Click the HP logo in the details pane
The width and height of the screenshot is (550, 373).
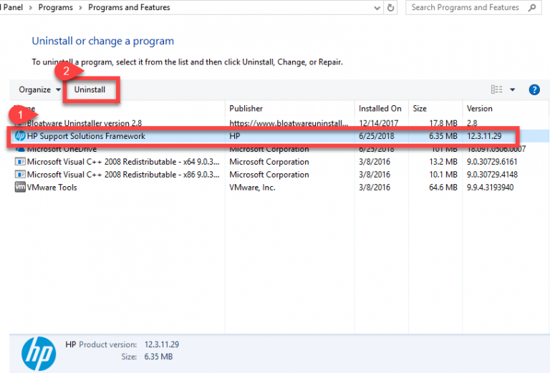38,354
